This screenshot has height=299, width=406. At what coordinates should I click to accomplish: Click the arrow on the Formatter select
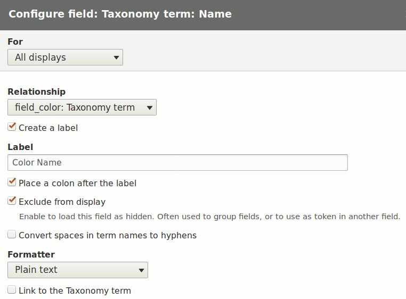click(x=141, y=270)
